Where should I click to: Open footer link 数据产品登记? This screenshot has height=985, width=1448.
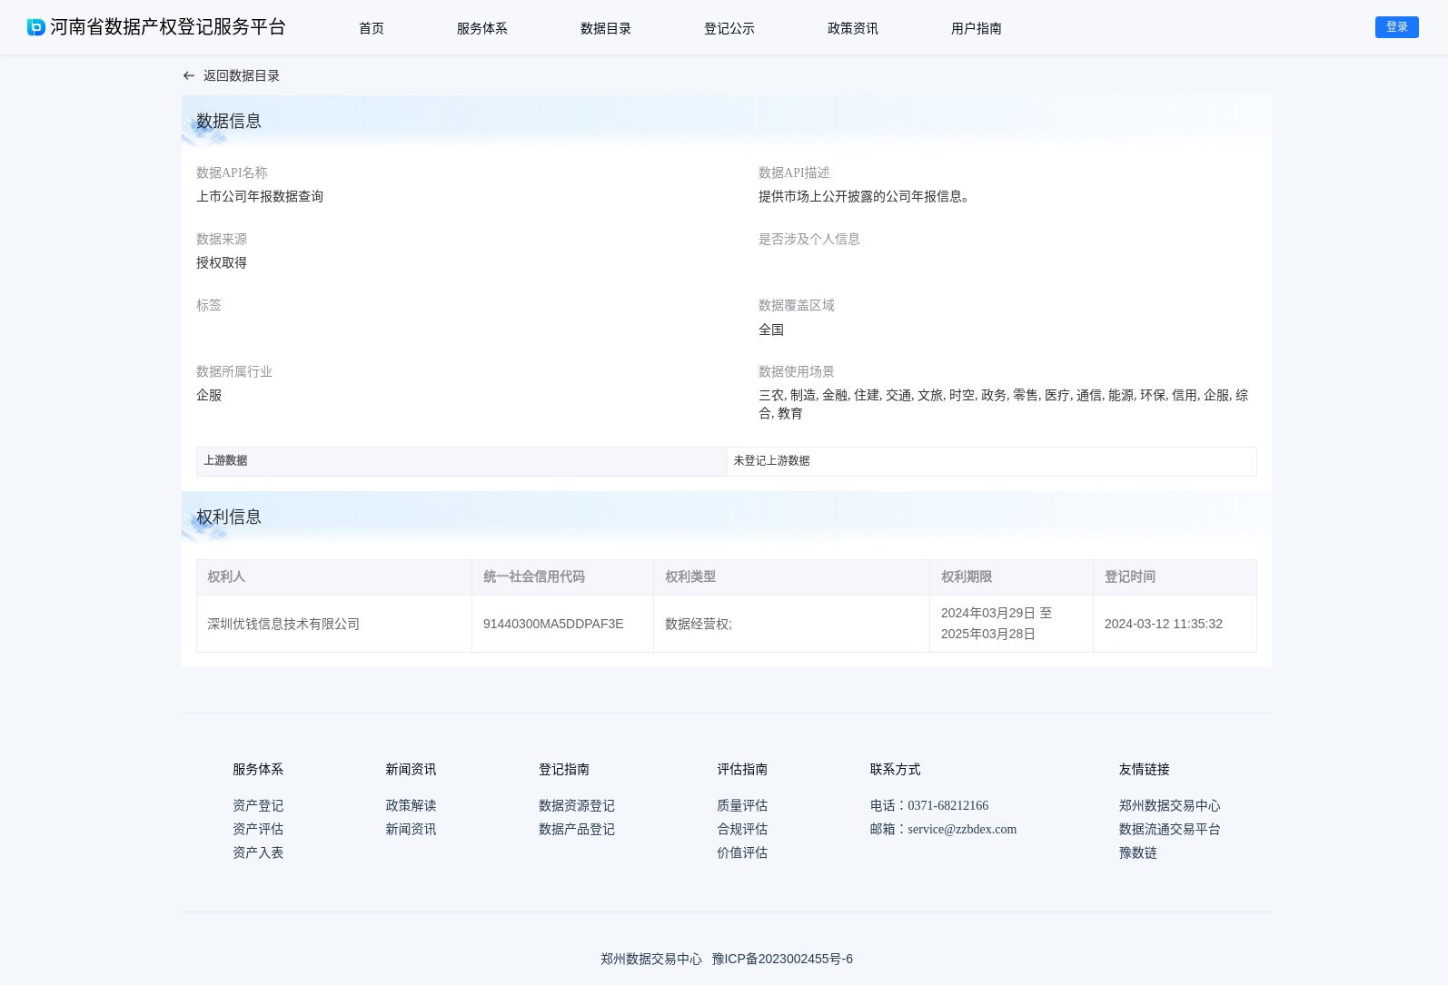pyautogui.click(x=577, y=829)
